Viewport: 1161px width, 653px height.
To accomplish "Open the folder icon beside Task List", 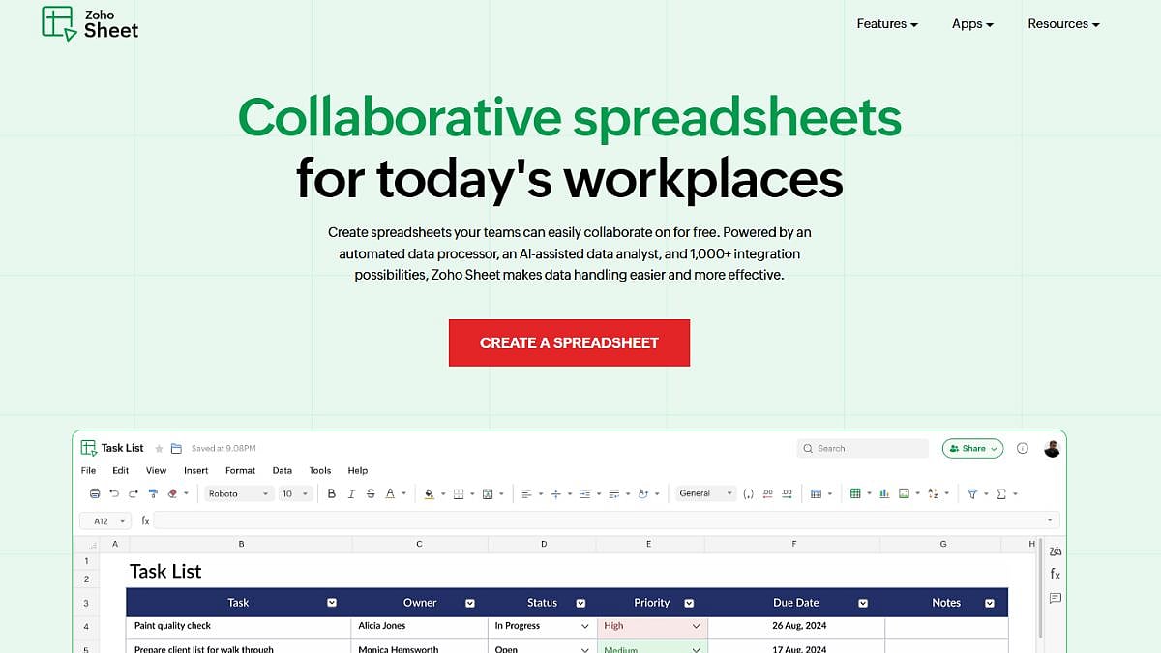I will pyautogui.click(x=176, y=449).
